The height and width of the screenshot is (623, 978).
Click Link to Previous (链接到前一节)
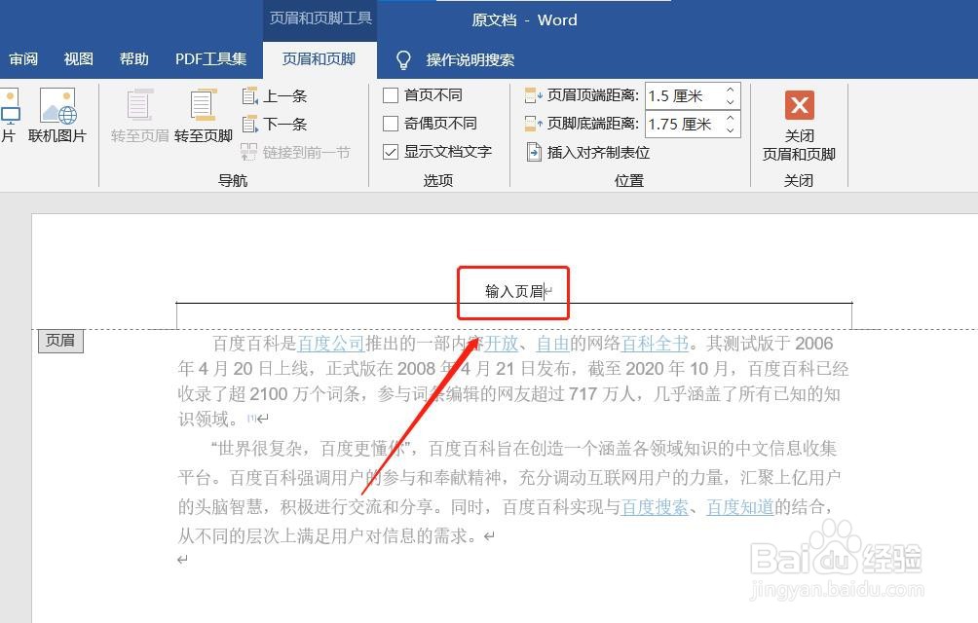pos(296,152)
